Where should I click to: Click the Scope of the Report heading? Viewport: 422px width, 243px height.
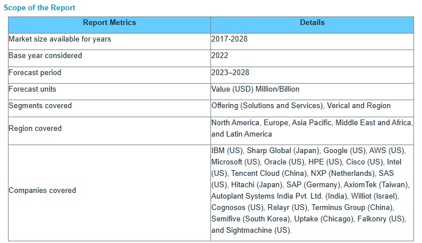coord(39,8)
